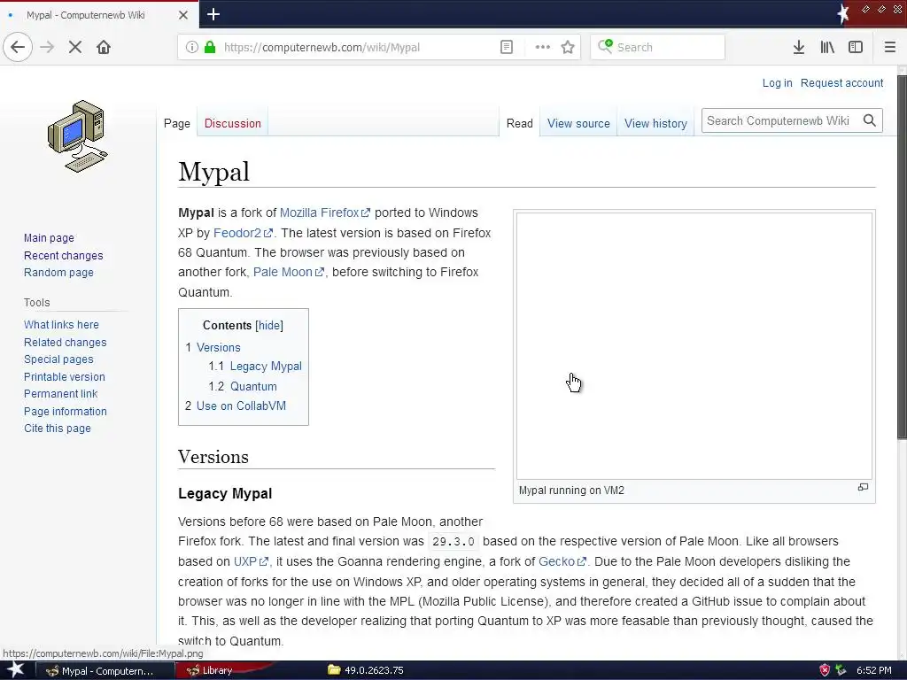Screen dimensions: 907x680
Task: Click the Request account link
Action: pos(841,82)
